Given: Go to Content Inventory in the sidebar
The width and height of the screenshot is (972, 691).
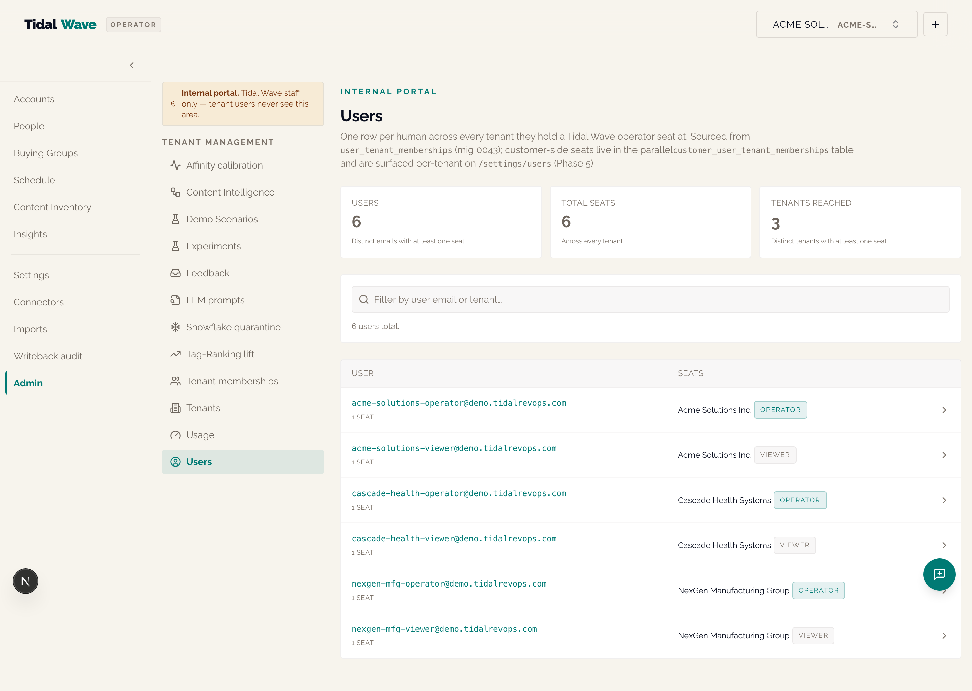Looking at the screenshot, I should pos(52,207).
